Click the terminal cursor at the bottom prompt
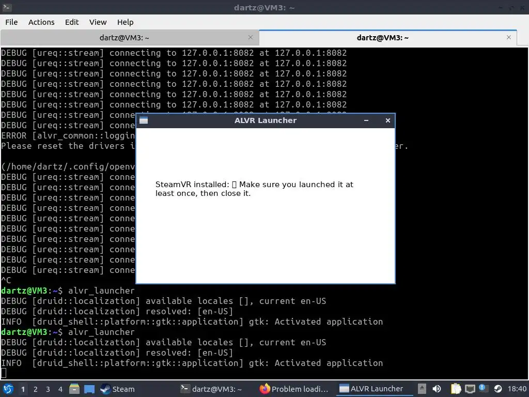 4,373
